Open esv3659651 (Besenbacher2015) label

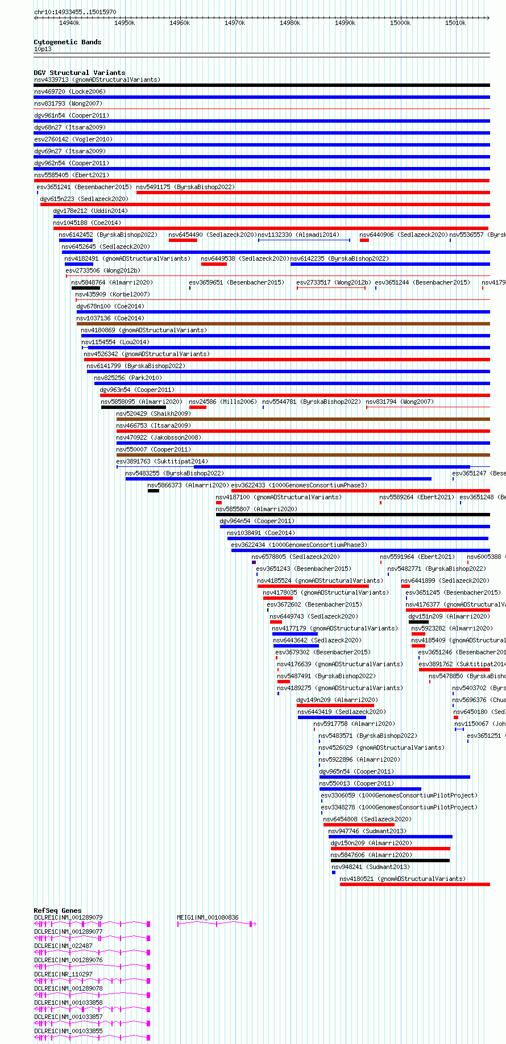point(237,282)
